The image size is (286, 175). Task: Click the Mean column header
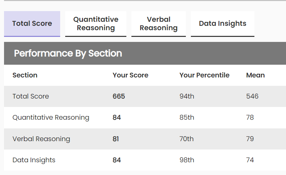[x=255, y=75]
